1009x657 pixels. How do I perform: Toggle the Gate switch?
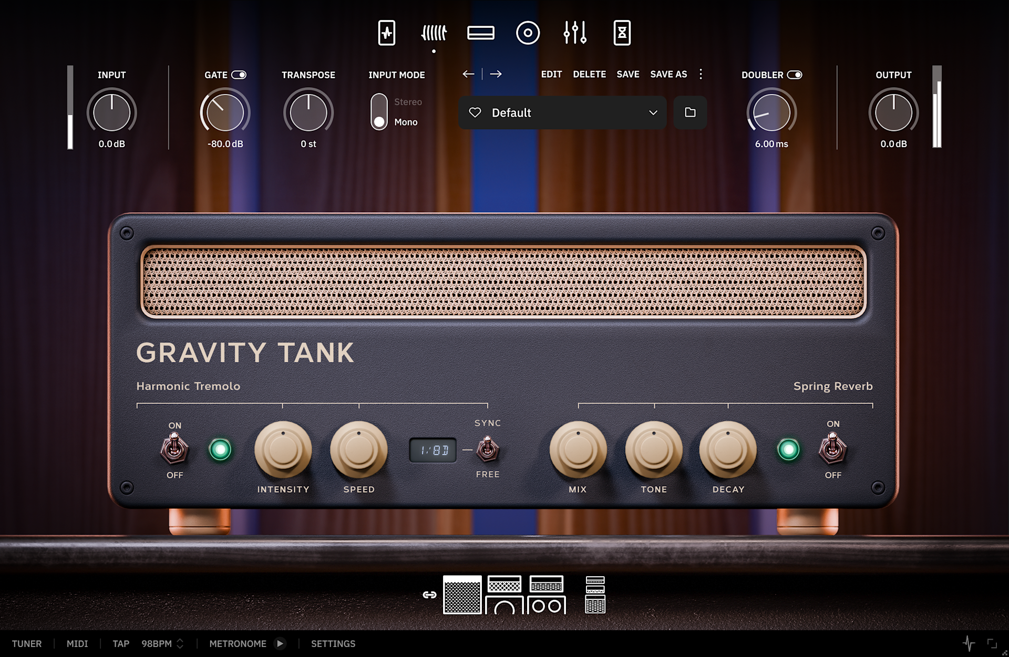coord(239,75)
